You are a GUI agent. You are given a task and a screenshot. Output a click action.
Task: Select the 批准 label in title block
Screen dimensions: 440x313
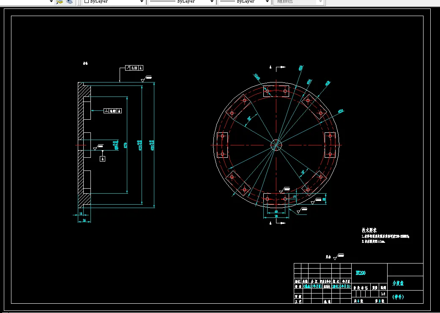327,302
